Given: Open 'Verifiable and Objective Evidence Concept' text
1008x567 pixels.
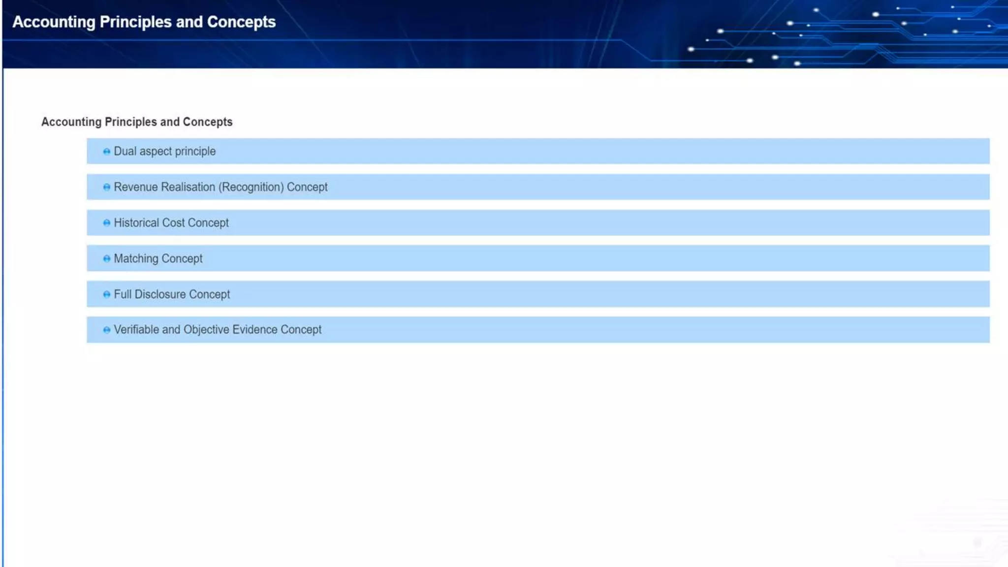Looking at the screenshot, I should coord(218,330).
